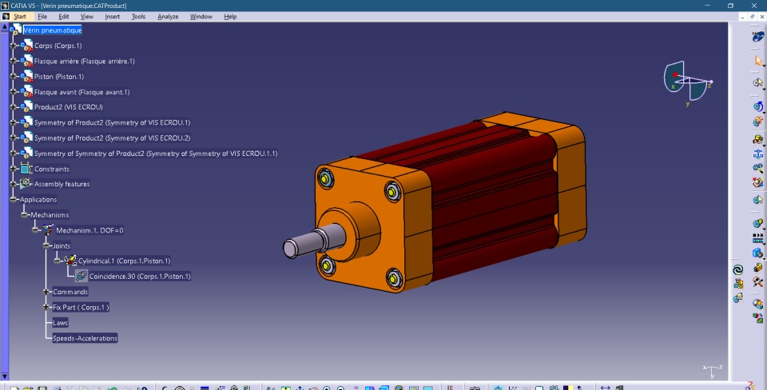
Task: Click the Assembly features gear icon
Action: point(26,184)
